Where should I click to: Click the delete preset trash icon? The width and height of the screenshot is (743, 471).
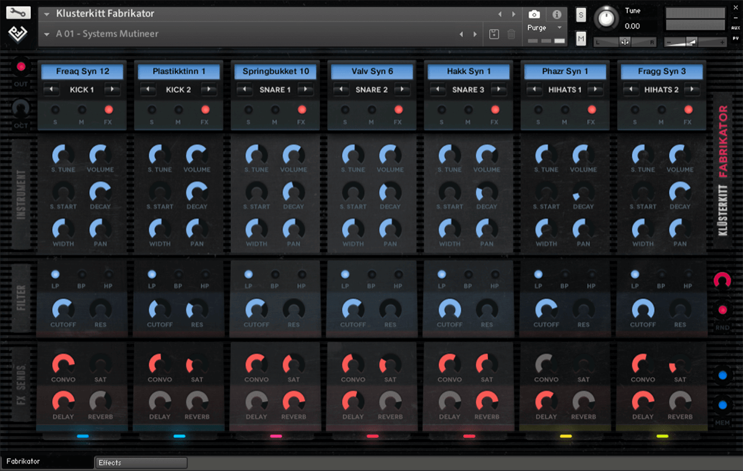point(511,34)
